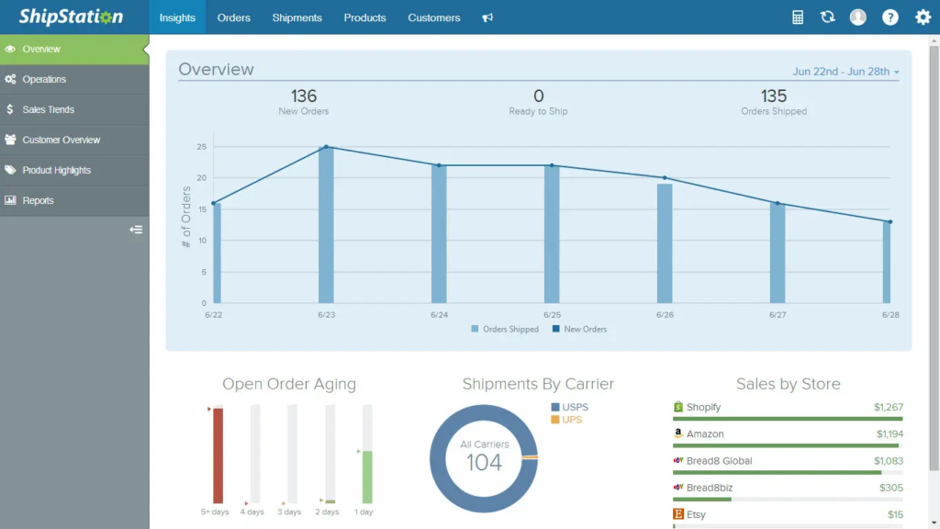
Task: Switch to the Shipments tab
Action: point(297,17)
